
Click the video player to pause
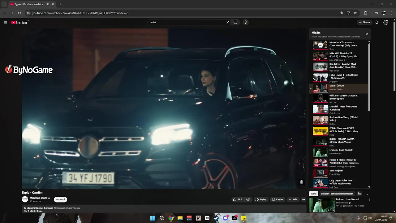164,108
